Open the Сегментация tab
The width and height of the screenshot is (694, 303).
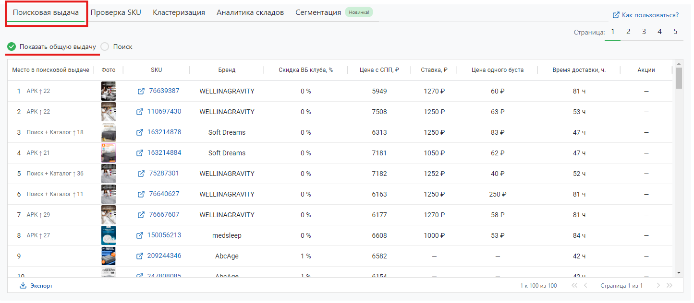click(318, 12)
